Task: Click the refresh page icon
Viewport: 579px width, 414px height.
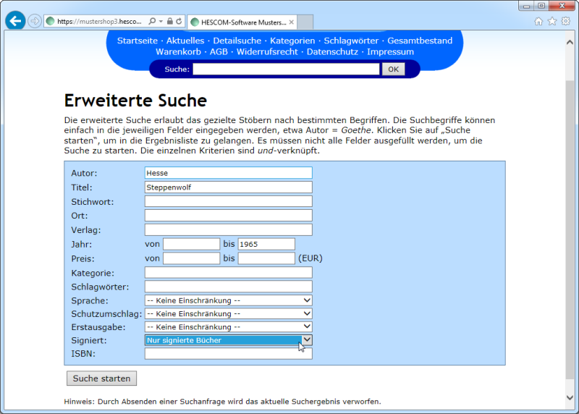Action: [x=179, y=22]
